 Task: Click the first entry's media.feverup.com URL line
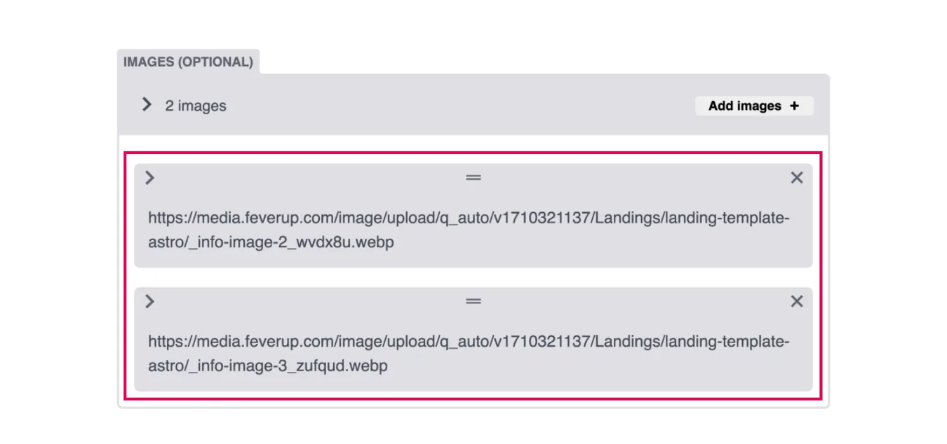pos(469,218)
